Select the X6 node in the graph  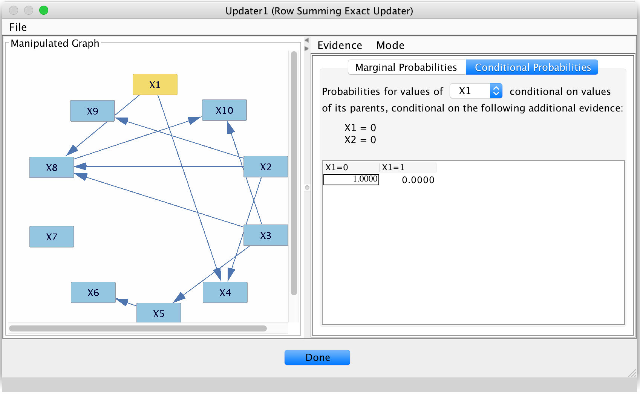(93, 292)
